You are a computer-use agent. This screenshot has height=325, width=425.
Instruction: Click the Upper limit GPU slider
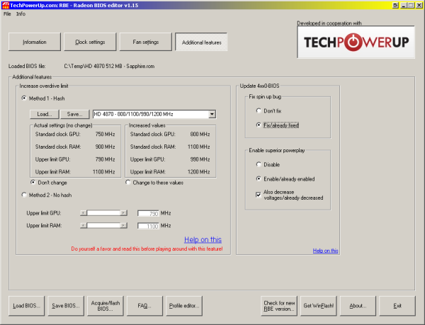tap(103, 212)
